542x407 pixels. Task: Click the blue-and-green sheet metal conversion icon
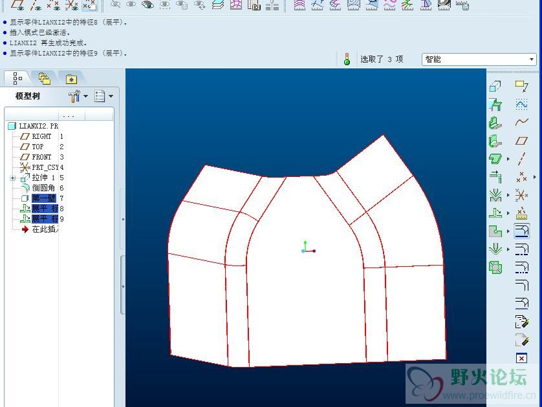point(495,104)
